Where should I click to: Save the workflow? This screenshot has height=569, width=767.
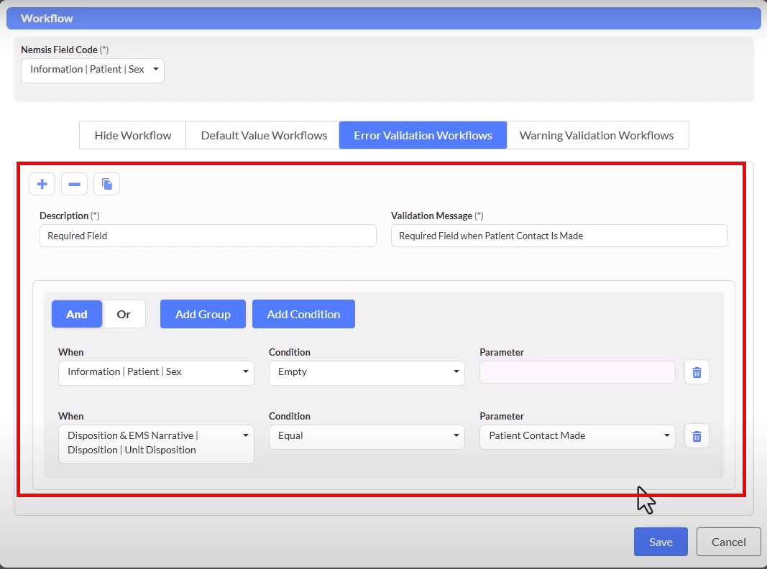[660, 542]
